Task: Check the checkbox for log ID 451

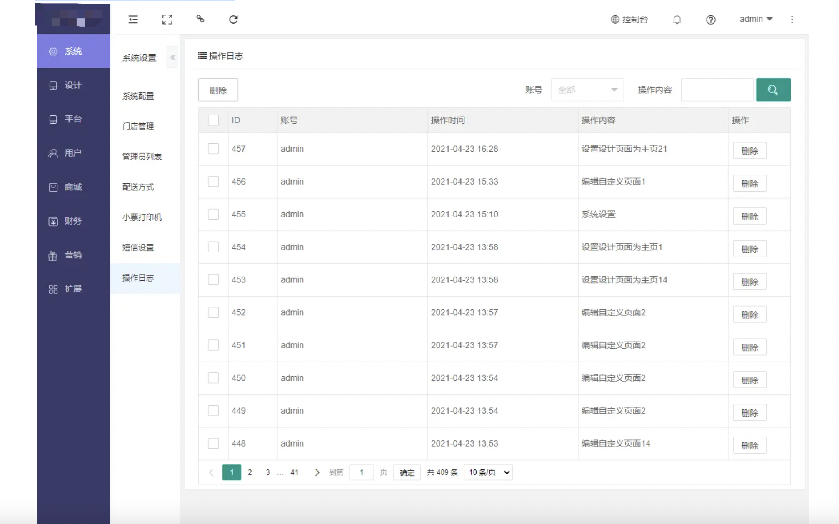Action: click(x=213, y=345)
